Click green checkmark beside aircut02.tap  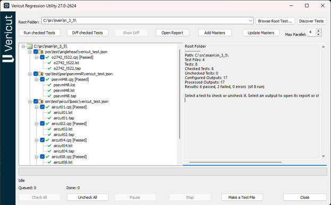coord(49,135)
